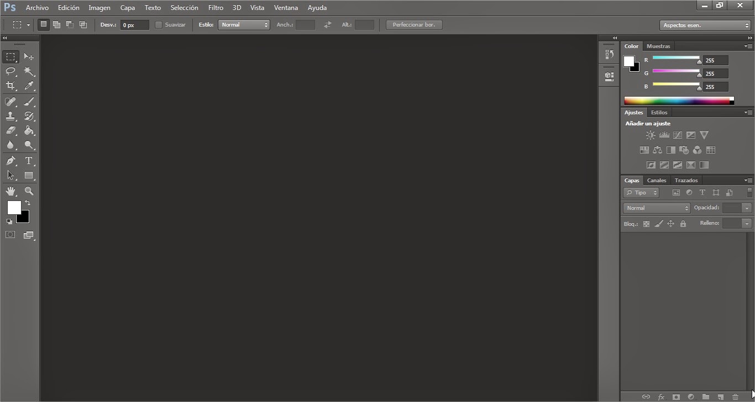Select the Crop tool
Image resolution: width=755 pixels, height=402 pixels.
tap(11, 86)
